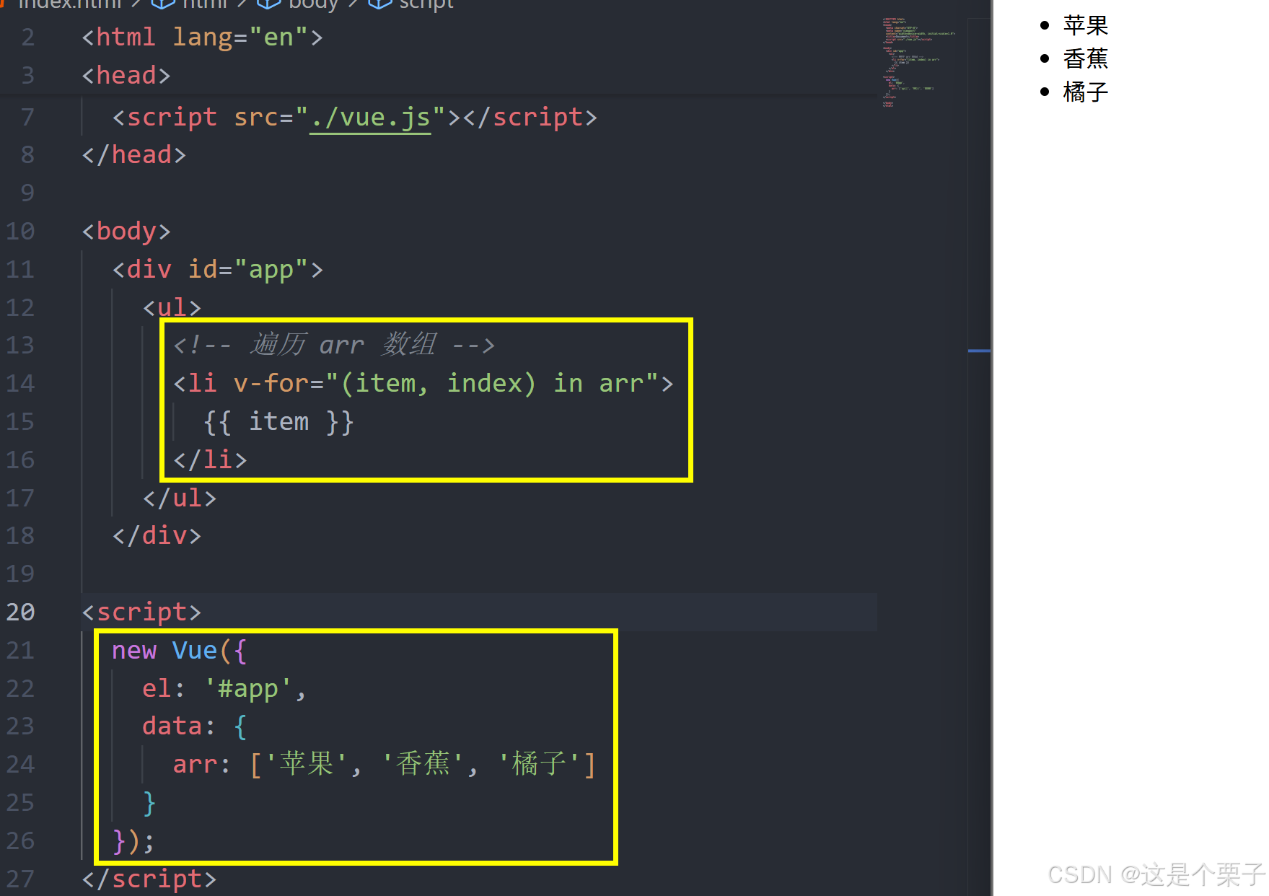Click 苹果 list item in browser preview
The height and width of the screenshot is (896, 1269).
click(x=1085, y=26)
